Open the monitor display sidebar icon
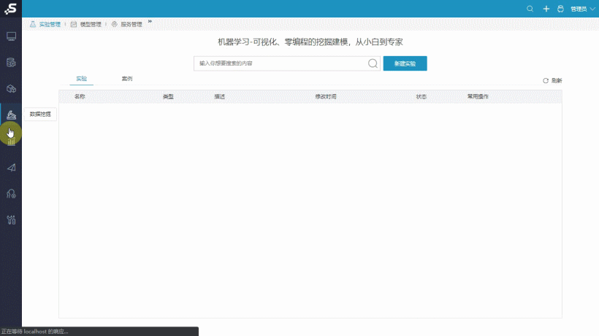This screenshot has width=599, height=336. (11, 36)
